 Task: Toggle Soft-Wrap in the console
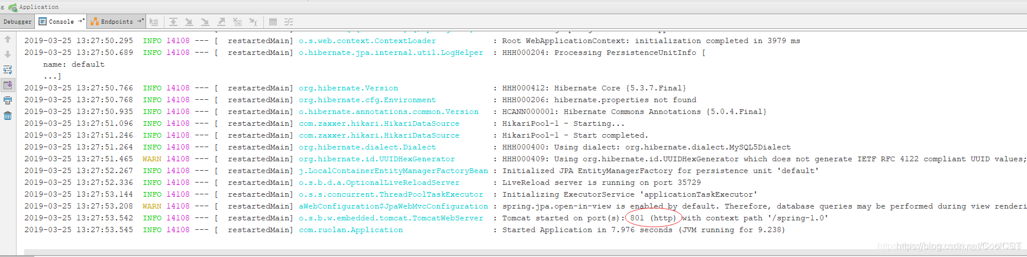tap(8, 70)
